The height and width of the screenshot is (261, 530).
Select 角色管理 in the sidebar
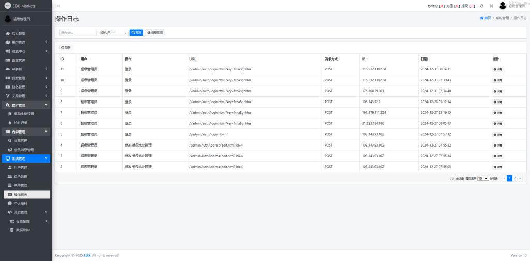click(x=21, y=177)
